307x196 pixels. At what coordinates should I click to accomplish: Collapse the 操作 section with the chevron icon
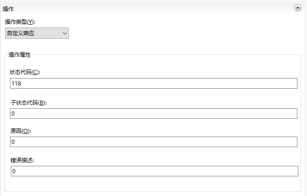pos(297,8)
